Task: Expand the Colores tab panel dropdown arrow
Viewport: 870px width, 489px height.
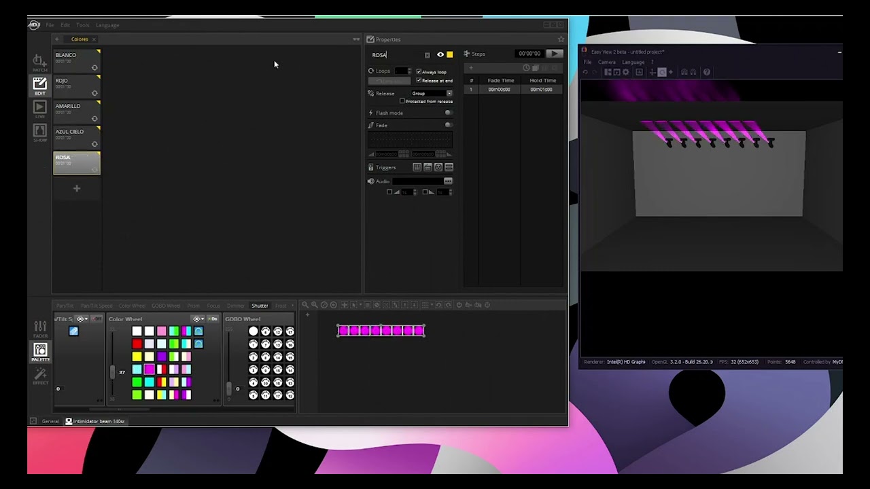Action: [356, 39]
